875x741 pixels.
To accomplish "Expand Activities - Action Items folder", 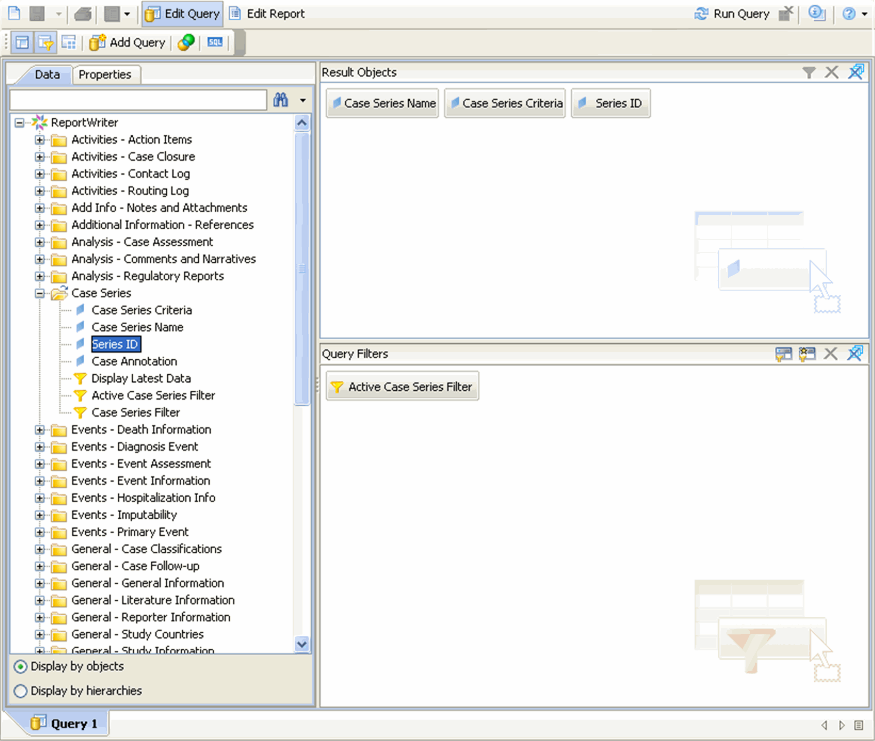I will 39,140.
